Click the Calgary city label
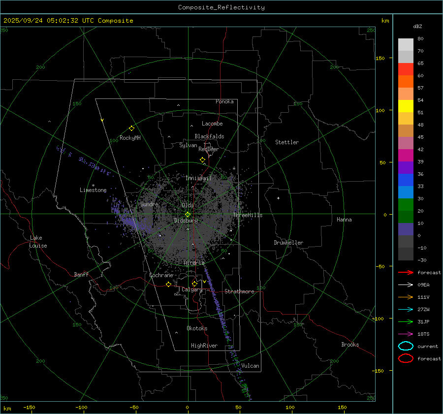The image size is (443, 414). coord(191,290)
